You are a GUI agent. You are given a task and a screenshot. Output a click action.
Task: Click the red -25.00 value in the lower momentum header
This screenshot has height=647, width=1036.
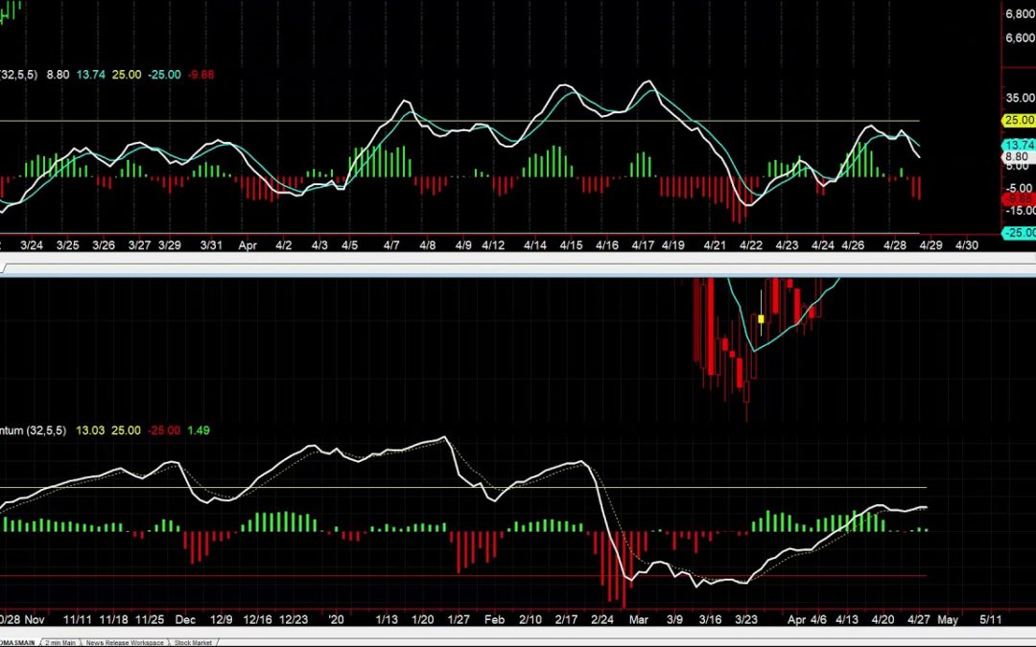click(x=164, y=430)
